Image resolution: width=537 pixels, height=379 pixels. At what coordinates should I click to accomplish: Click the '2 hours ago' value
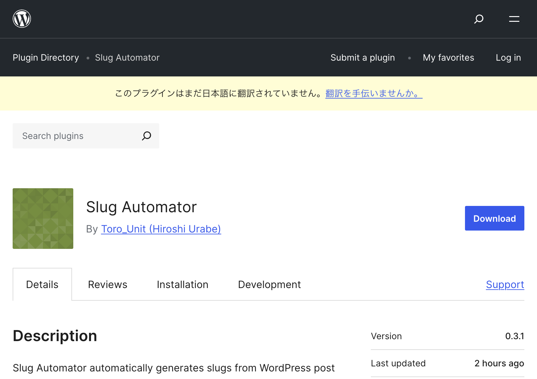(499, 363)
